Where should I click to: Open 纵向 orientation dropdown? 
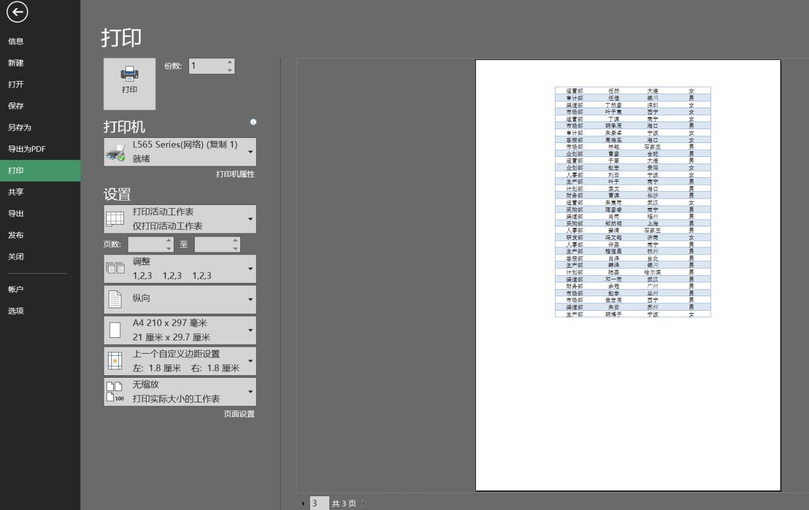(x=180, y=299)
